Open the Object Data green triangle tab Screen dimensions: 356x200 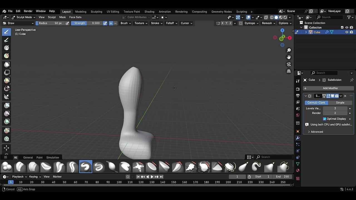click(298, 164)
